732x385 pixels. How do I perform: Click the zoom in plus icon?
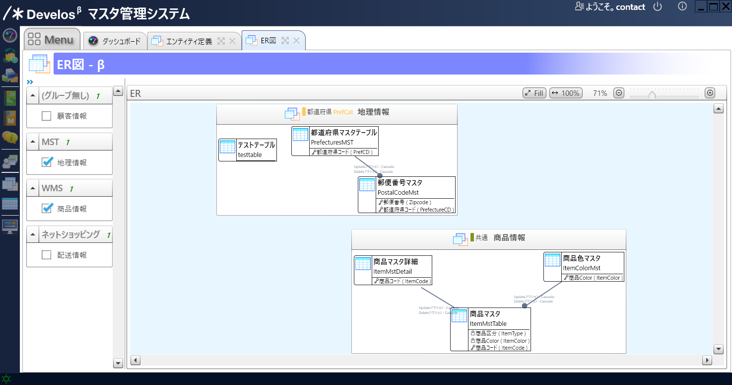point(710,93)
